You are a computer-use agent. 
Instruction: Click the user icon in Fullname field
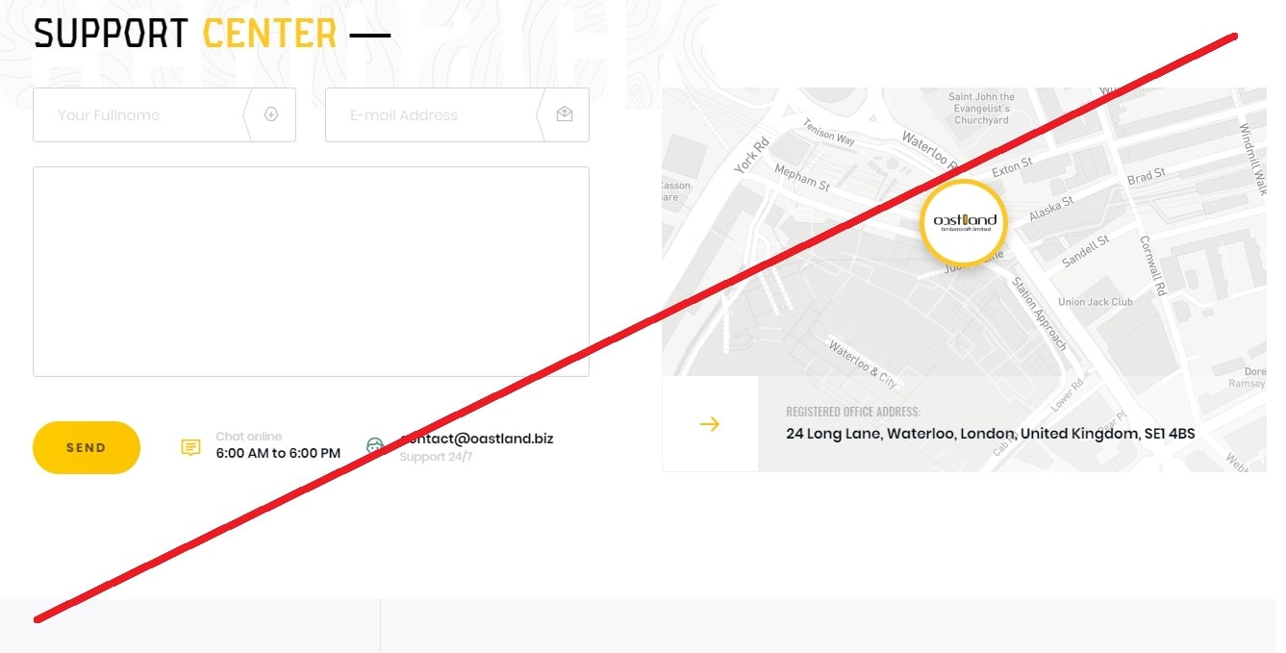tap(271, 114)
